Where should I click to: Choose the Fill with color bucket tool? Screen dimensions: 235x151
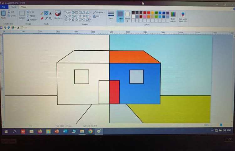[x=46, y=14]
